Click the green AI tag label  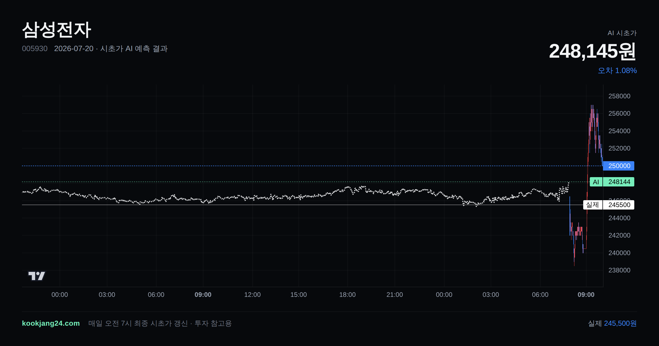click(x=596, y=182)
